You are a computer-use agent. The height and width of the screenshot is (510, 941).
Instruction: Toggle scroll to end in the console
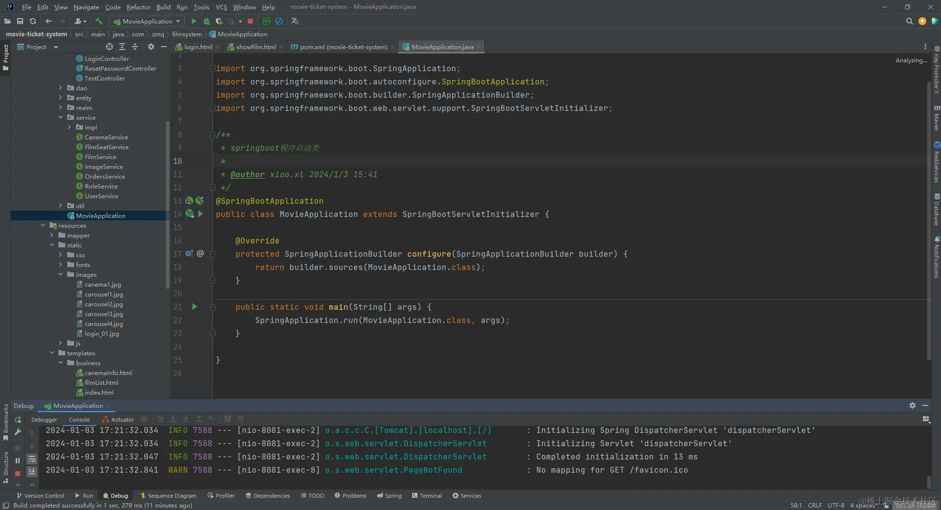click(32, 472)
